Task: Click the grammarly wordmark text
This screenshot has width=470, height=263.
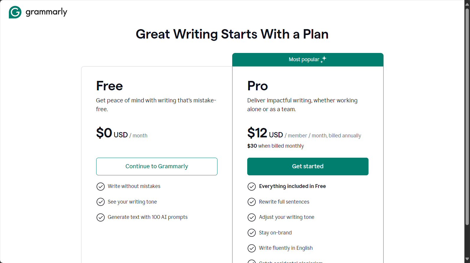Action: pyautogui.click(x=46, y=12)
